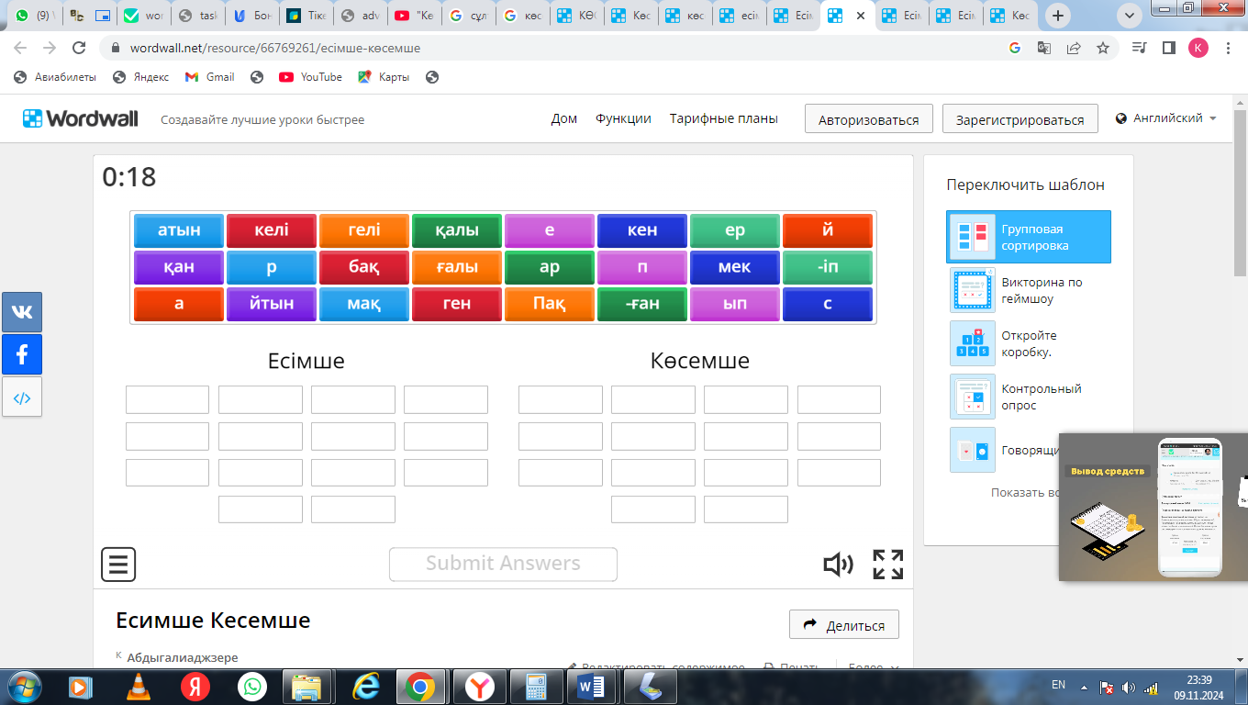The height and width of the screenshot is (705, 1248).
Task: Pick the blue 'мек' tile
Action: coord(735,267)
